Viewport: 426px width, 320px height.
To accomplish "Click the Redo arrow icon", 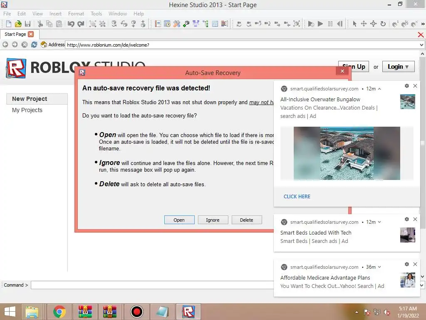I will [x=81, y=24].
